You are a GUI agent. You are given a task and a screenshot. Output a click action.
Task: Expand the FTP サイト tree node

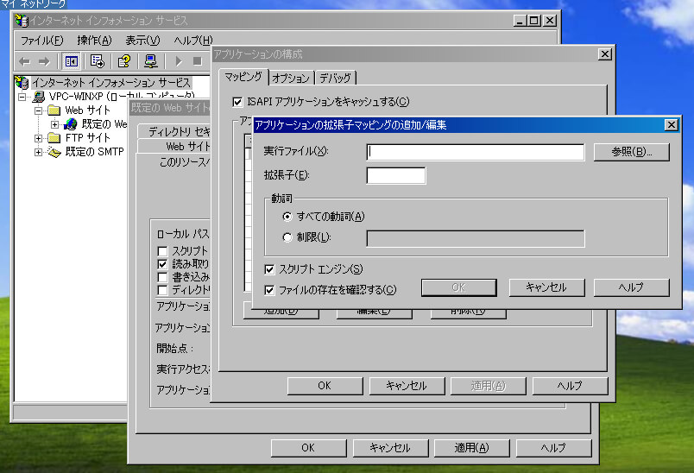(x=39, y=138)
